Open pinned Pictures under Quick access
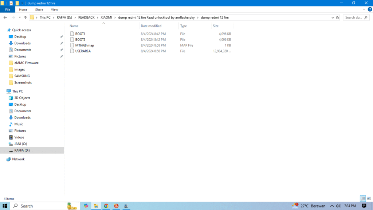Image resolution: width=373 pixels, height=210 pixels. coord(20,56)
